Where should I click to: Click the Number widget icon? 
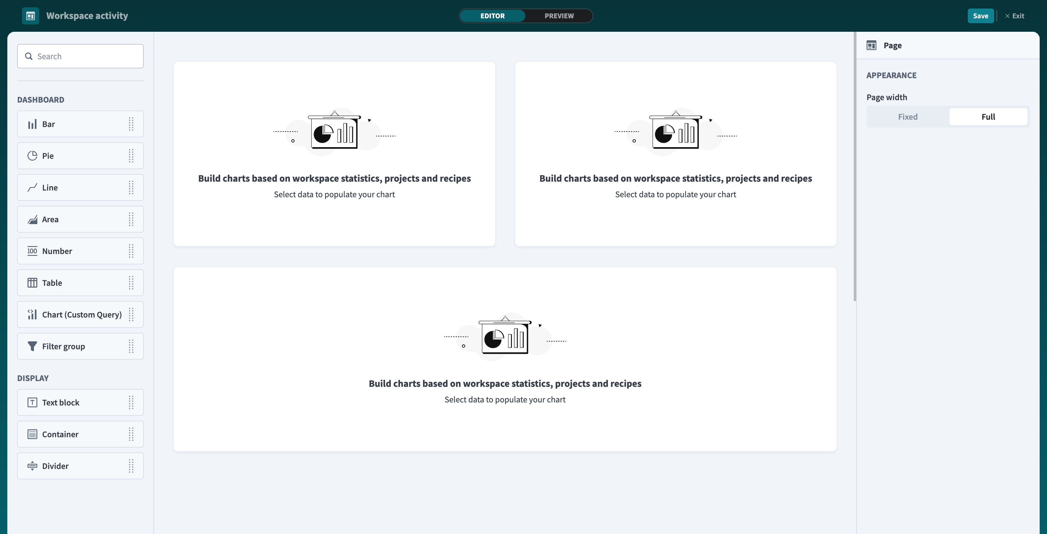point(32,251)
